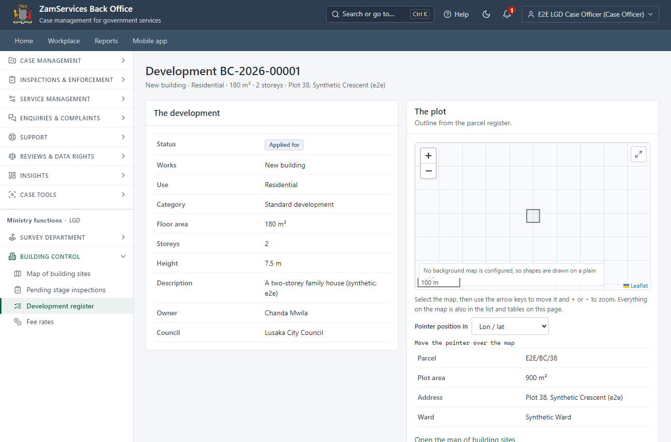This screenshot has height=442, width=671.
Task: Open the Pointer position Lon / lat dropdown
Action: [x=510, y=327]
